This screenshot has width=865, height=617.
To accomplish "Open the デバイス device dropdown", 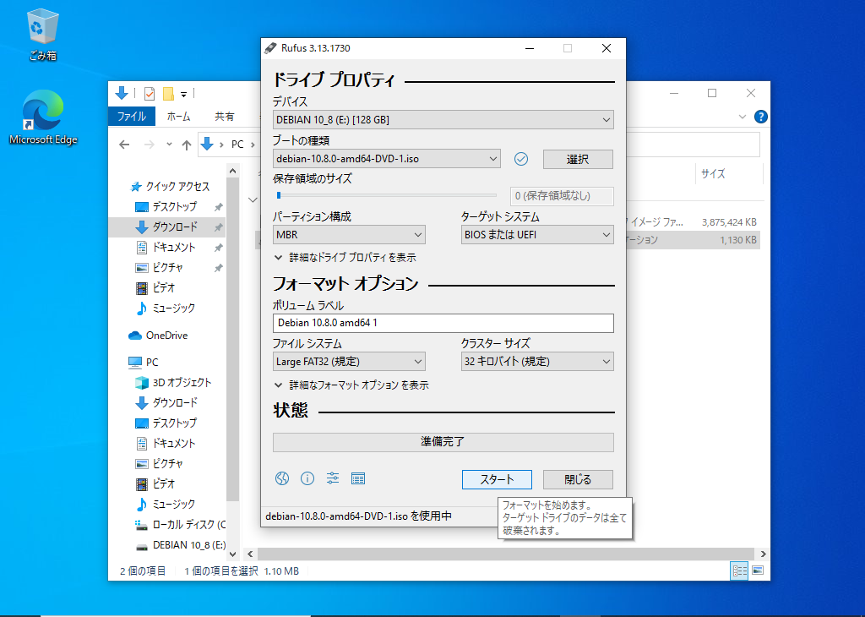I will point(443,120).
